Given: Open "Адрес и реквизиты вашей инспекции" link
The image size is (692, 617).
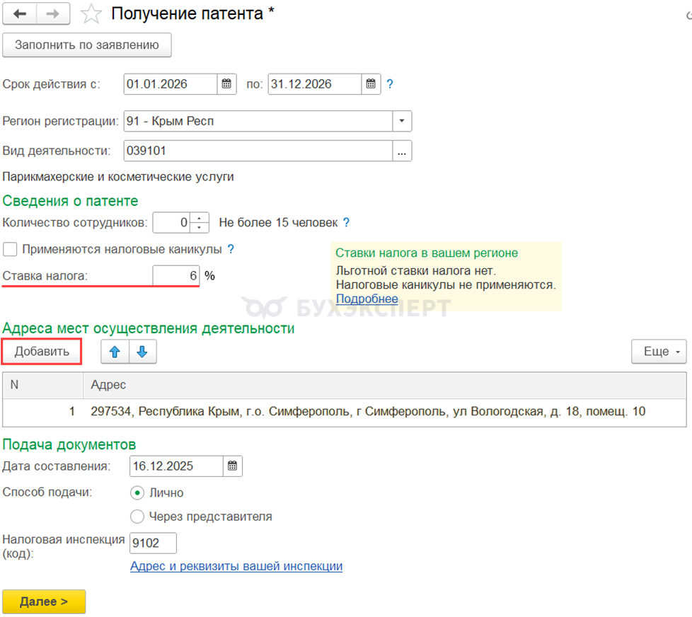Looking at the screenshot, I should pyautogui.click(x=236, y=566).
